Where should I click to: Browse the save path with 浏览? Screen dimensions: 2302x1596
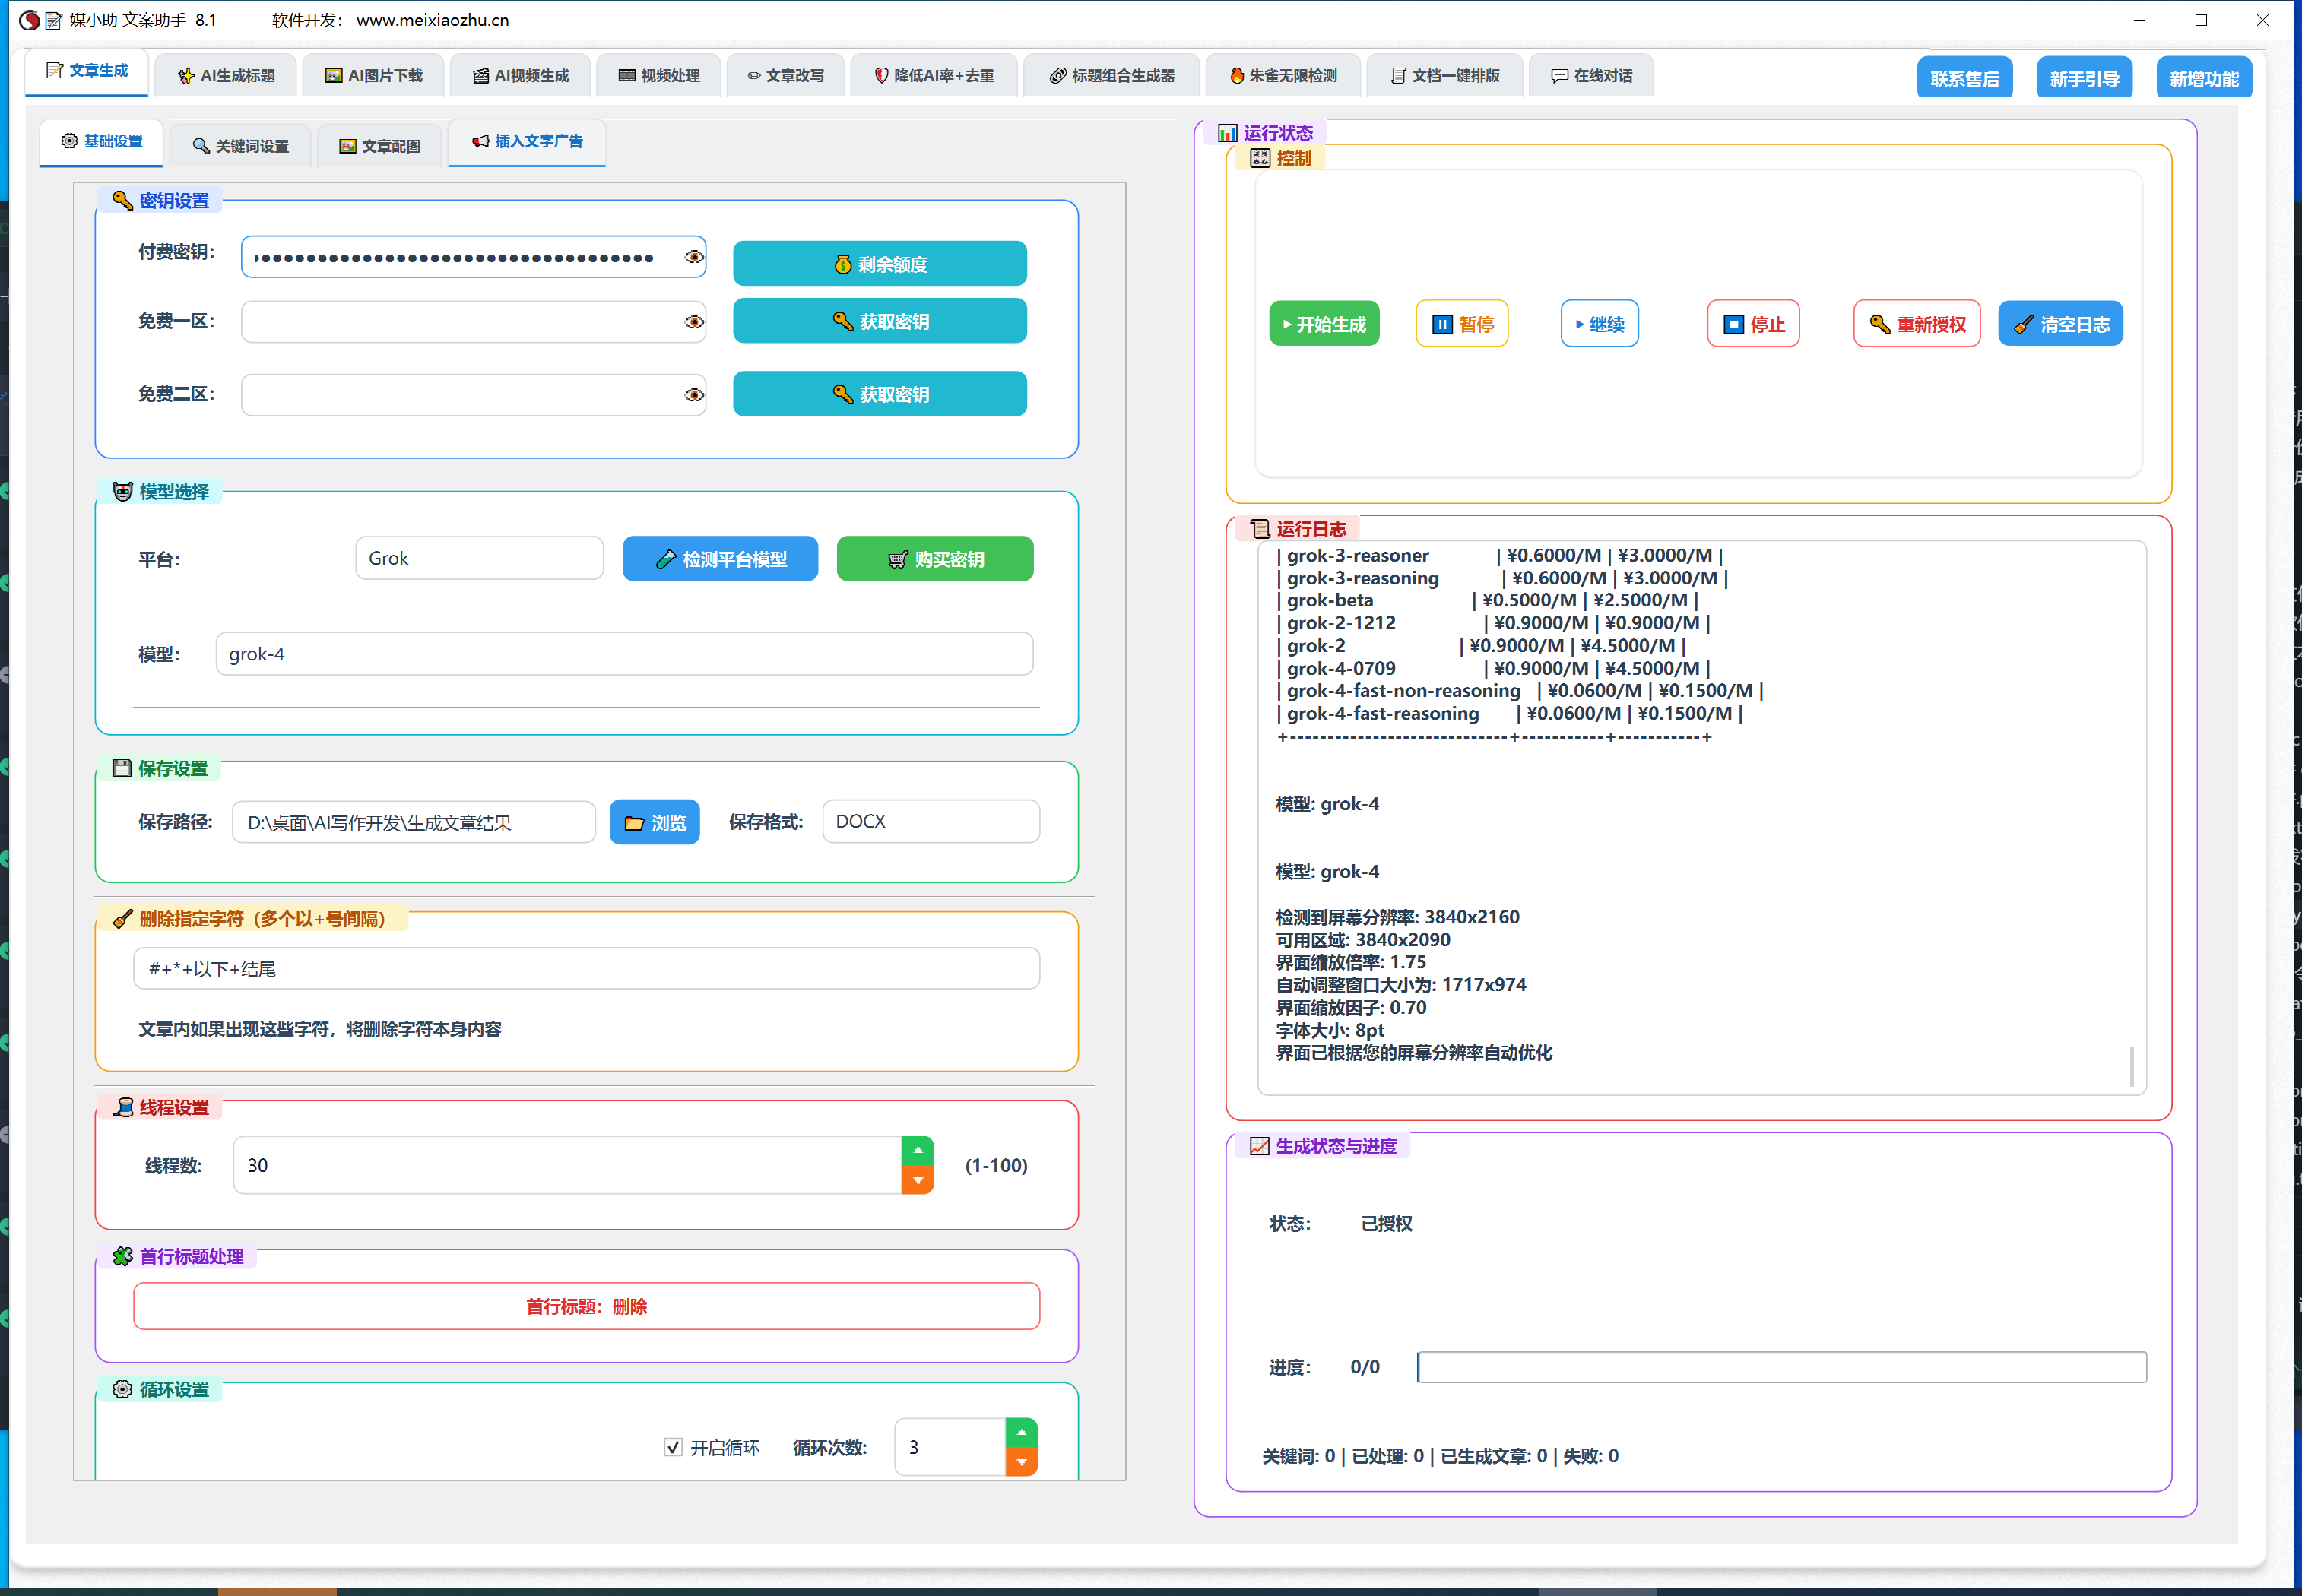pos(654,822)
